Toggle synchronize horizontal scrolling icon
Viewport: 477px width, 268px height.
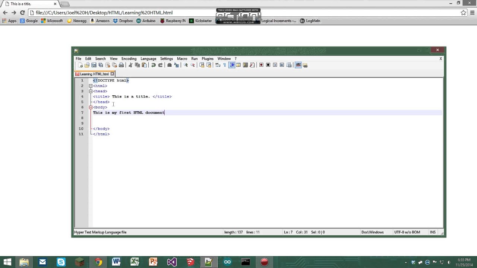208,65
